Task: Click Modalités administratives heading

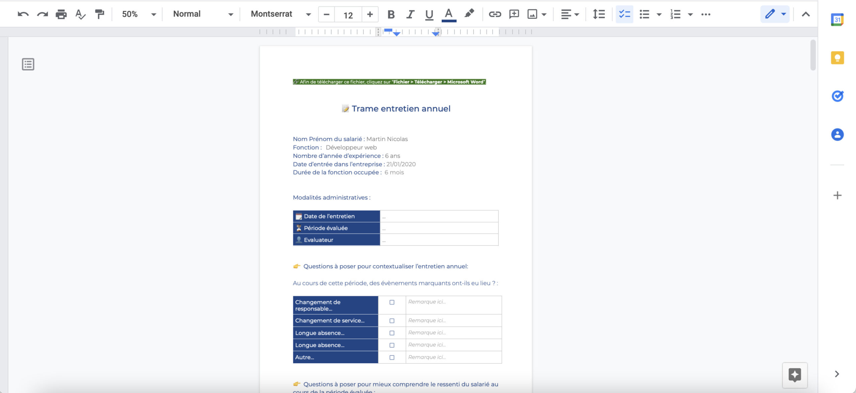Action: point(332,198)
